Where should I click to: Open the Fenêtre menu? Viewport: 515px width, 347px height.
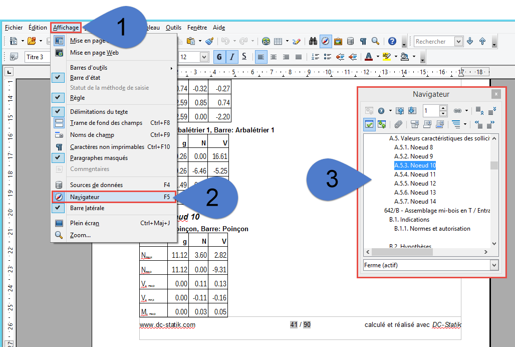point(197,28)
